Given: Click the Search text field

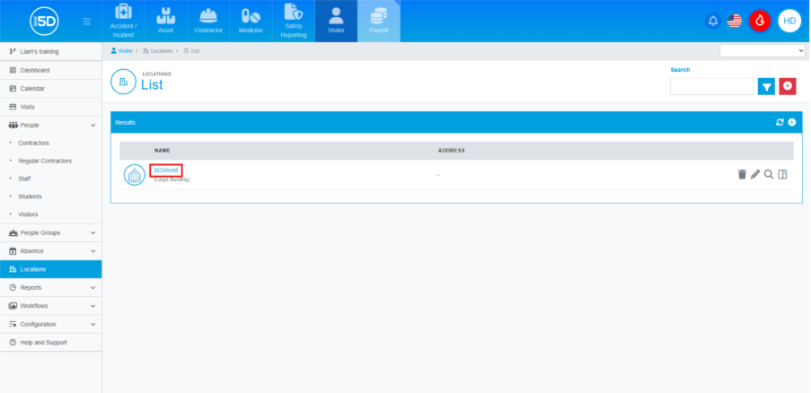Looking at the screenshot, I should pyautogui.click(x=711, y=86).
